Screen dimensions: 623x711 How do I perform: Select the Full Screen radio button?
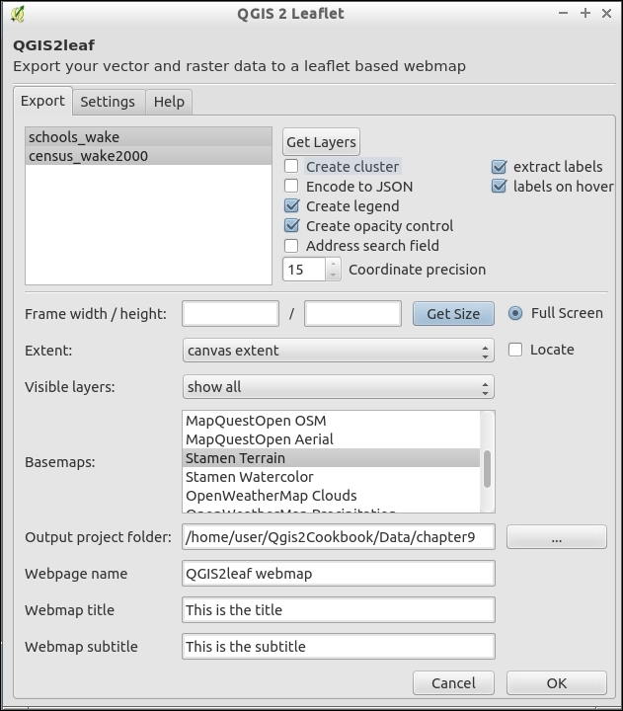tap(515, 313)
